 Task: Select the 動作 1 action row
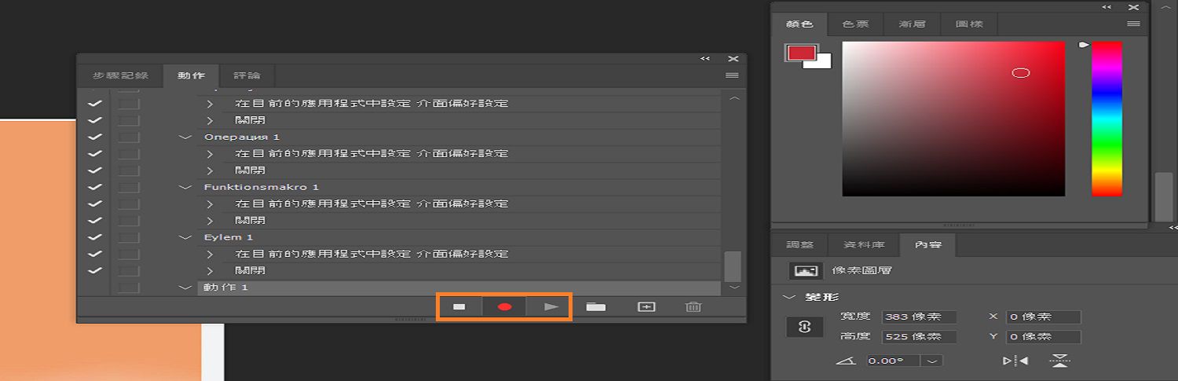(x=458, y=288)
